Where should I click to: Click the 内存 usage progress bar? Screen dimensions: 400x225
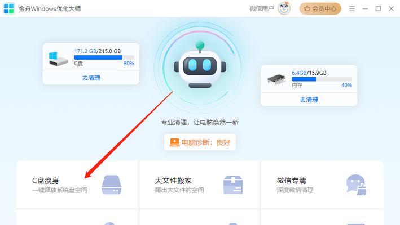coord(322,79)
